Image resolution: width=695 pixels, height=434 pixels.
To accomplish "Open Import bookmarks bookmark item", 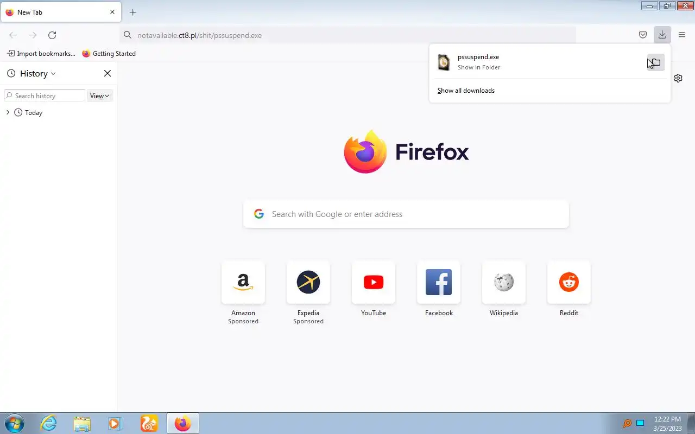I will click(x=41, y=54).
